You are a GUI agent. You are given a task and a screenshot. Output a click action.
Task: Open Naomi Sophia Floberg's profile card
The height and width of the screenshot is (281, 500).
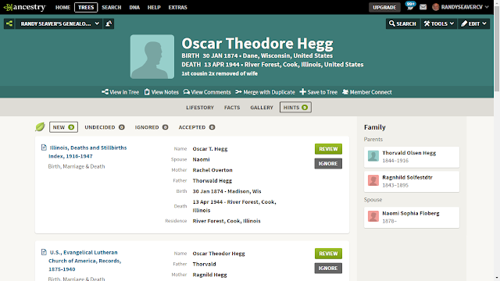click(412, 217)
